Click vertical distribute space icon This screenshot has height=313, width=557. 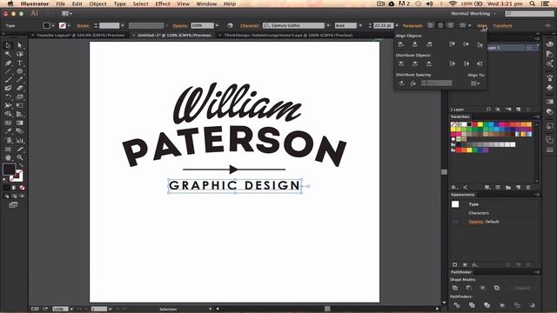point(401,83)
